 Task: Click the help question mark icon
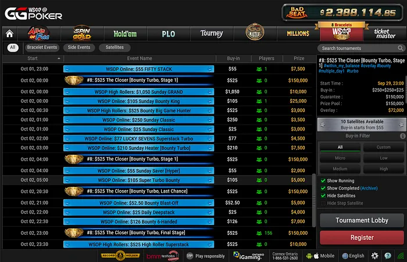(x=389, y=256)
